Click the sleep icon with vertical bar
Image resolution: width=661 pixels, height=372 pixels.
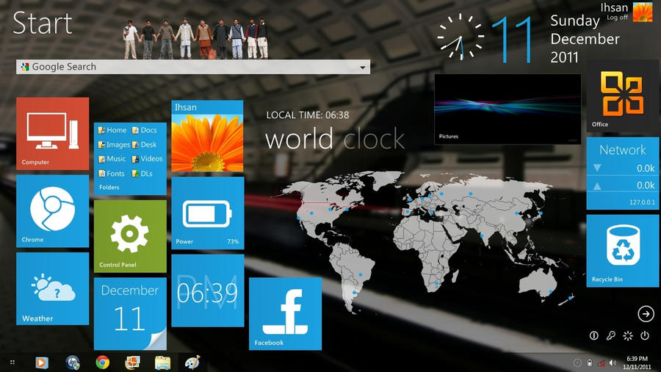click(x=594, y=335)
